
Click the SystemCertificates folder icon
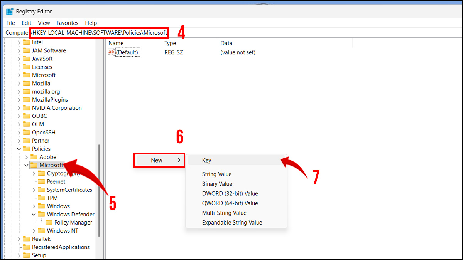[x=41, y=190]
